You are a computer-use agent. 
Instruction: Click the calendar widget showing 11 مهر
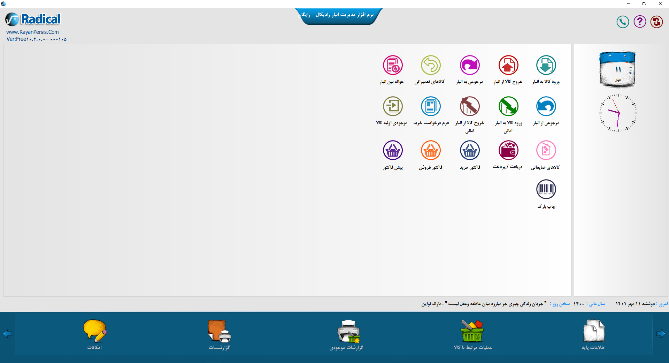point(617,69)
